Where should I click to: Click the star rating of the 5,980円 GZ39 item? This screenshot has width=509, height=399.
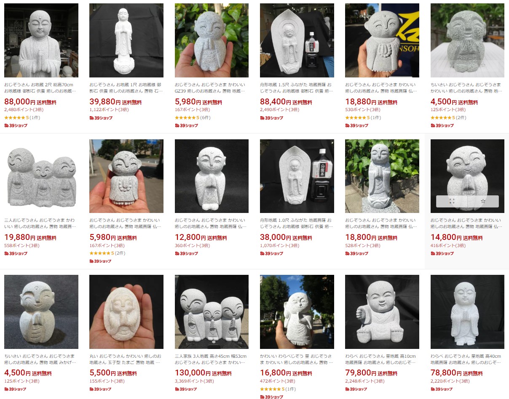click(x=186, y=118)
